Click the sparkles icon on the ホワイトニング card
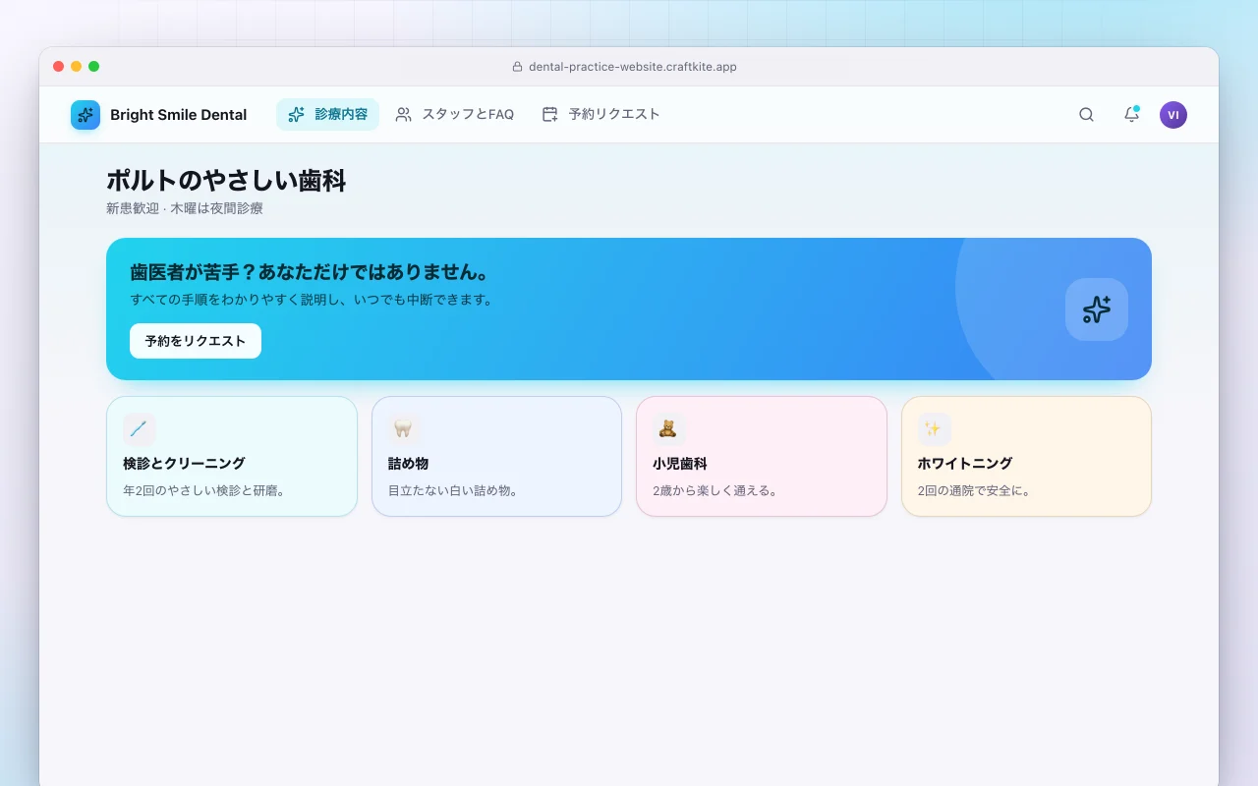Image resolution: width=1258 pixels, height=786 pixels. click(x=934, y=429)
